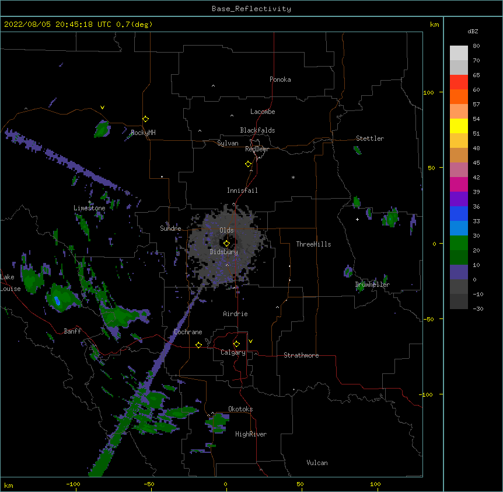The width and height of the screenshot is (503, 492).
Task: Click the Didsbury town label
Action: pyautogui.click(x=224, y=252)
